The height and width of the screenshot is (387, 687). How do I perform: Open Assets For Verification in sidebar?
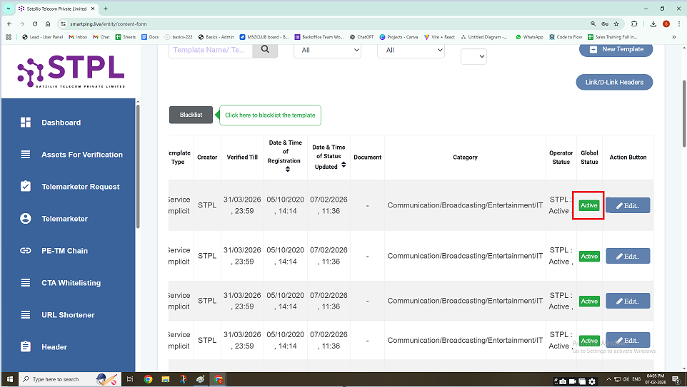[81, 155]
